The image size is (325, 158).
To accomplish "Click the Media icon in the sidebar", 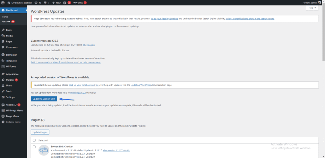I will [x=3, y=36].
